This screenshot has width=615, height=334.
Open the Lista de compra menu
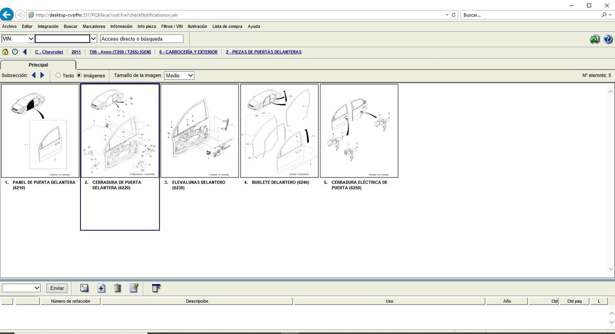click(227, 26)
